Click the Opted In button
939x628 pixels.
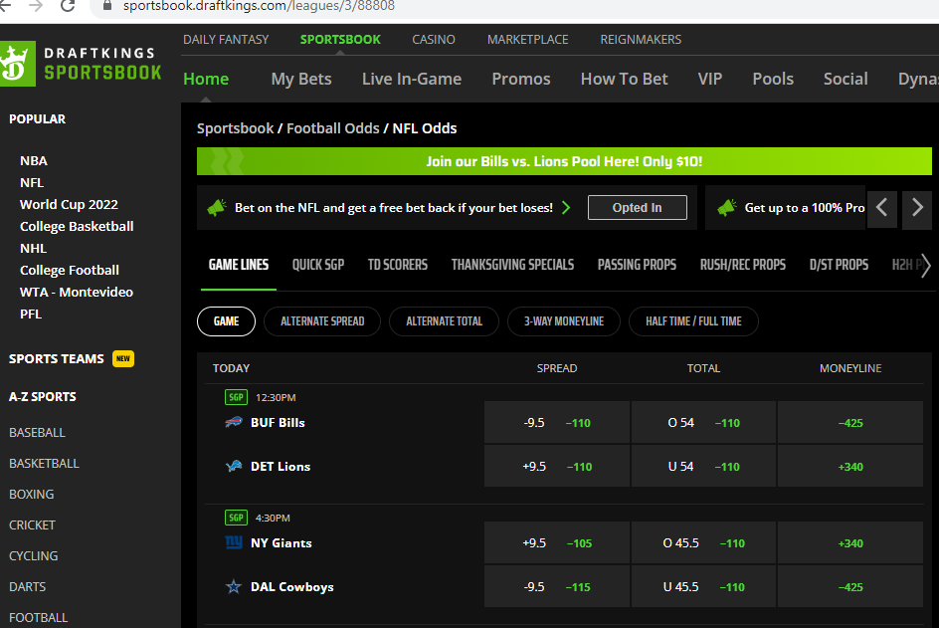[638, 207]
